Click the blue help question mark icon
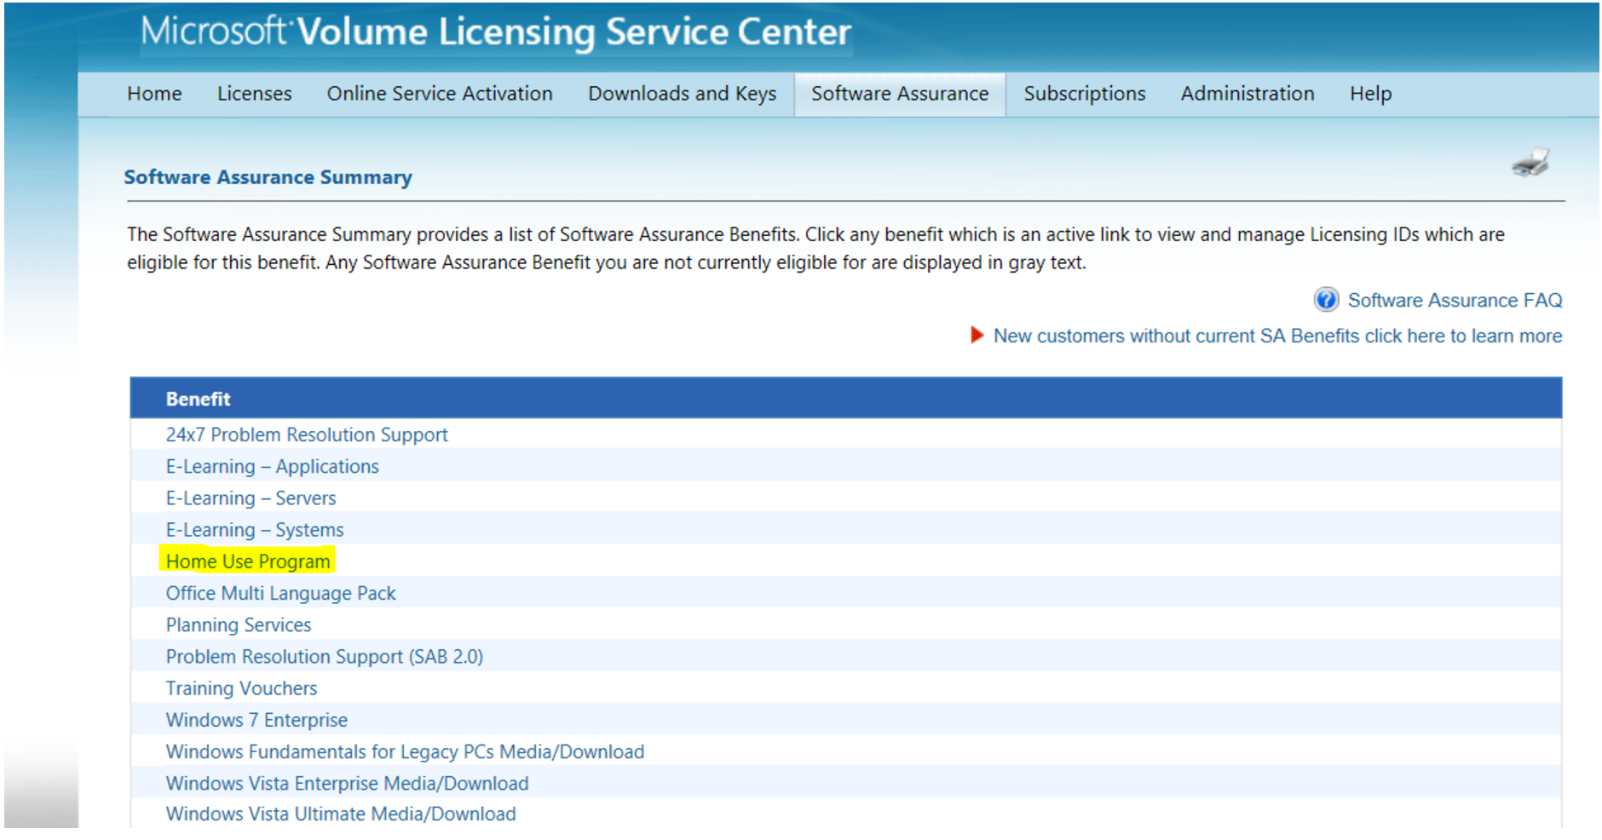Image resolution: width=1602 pixels, height=840 pixels. (1326, 300)
